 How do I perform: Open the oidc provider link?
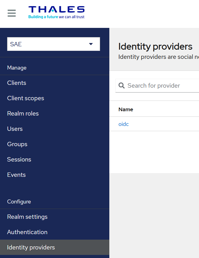[123, 124]
